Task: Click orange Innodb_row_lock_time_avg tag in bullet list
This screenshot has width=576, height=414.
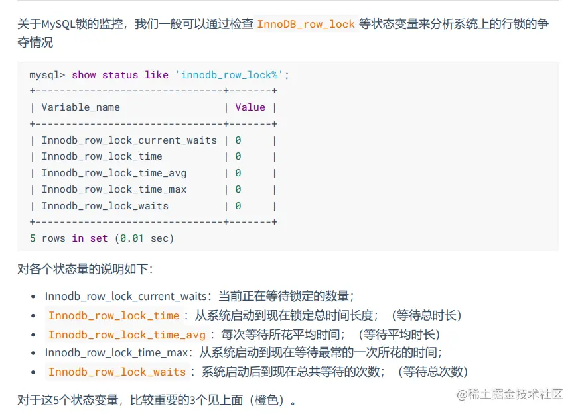Action: point(128,335)
